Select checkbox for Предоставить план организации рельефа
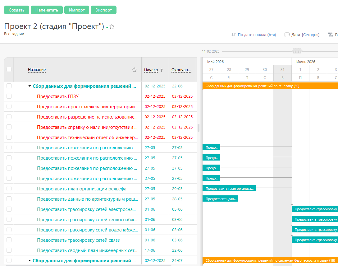The image size is (338, 266). click(x=9, y=189)
